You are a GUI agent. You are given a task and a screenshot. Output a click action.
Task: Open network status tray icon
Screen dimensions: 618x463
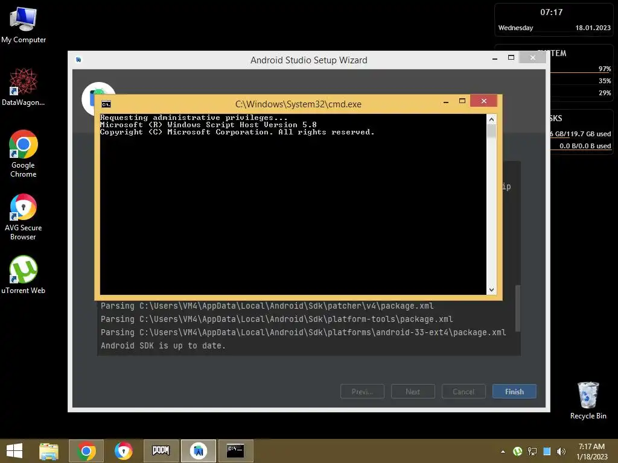coord(532,452)
